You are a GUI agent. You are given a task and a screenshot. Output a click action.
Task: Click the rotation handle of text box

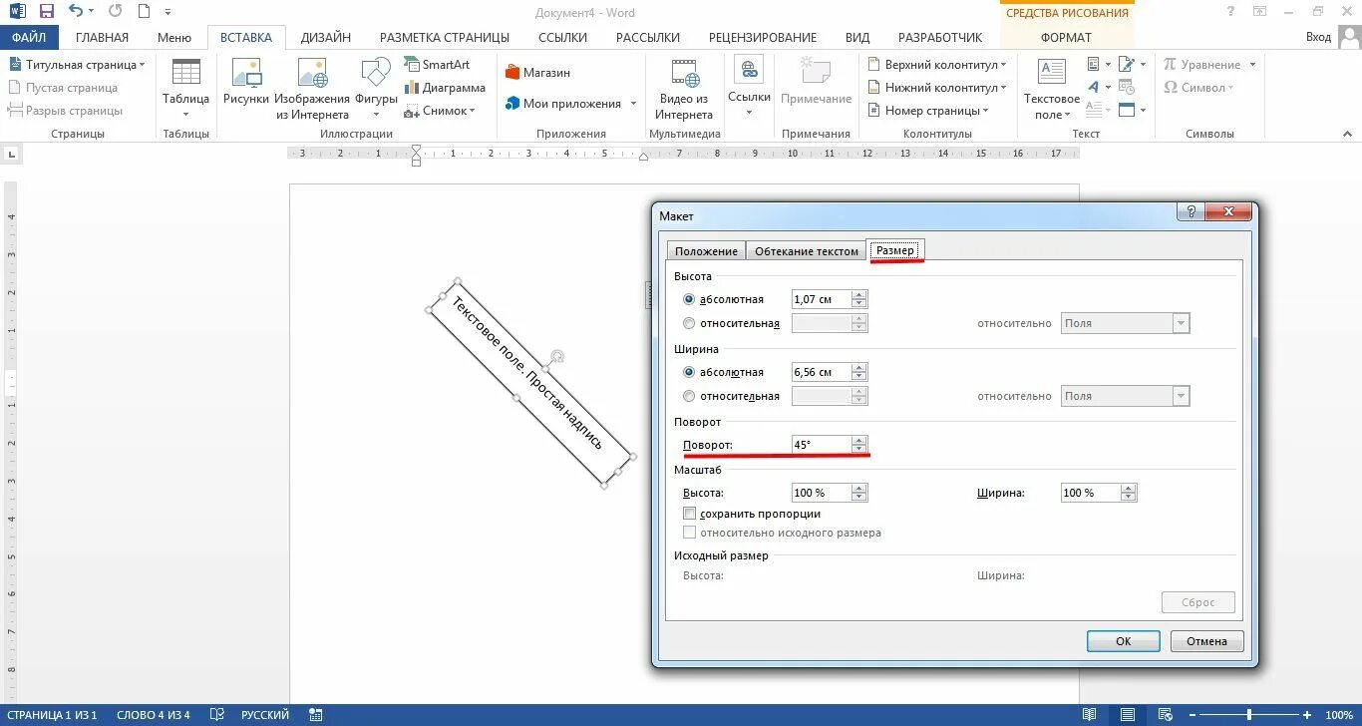(x=557, y=356)
